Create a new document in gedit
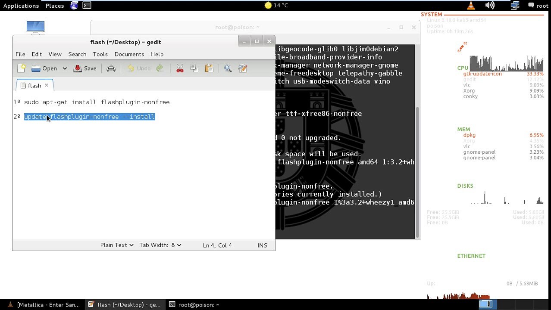 [x=22, y=68]
